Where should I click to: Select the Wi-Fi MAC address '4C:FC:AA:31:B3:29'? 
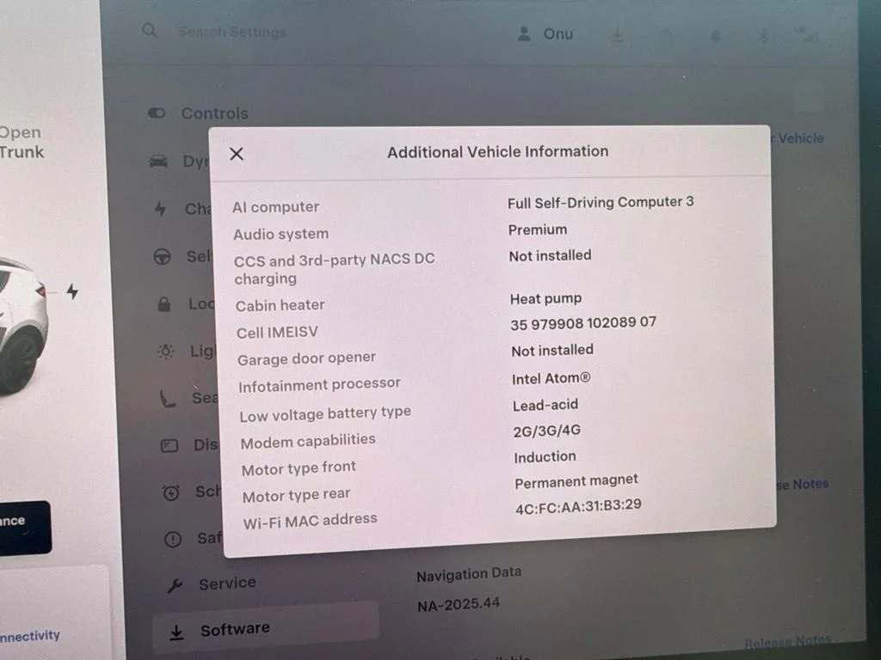(579, 507)
